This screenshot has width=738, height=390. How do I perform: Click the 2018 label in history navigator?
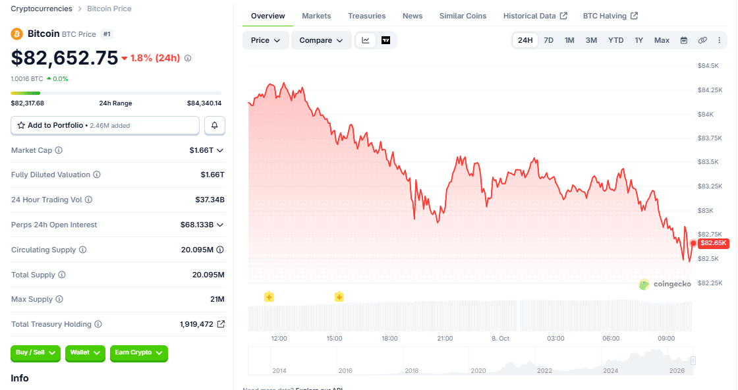411,371
